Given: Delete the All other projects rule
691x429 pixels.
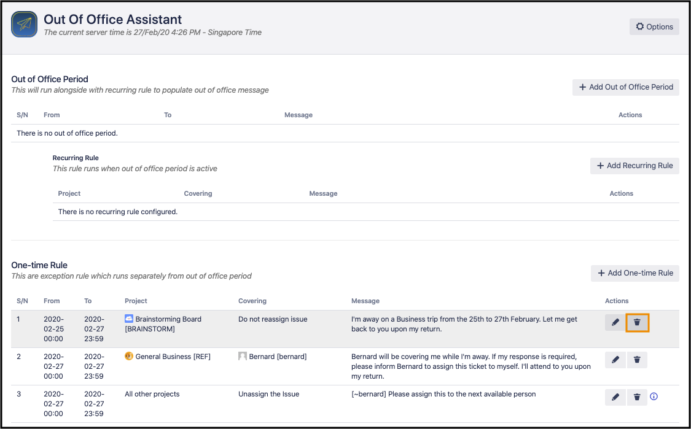Looking at the screenshot, I should coord(637,397).
